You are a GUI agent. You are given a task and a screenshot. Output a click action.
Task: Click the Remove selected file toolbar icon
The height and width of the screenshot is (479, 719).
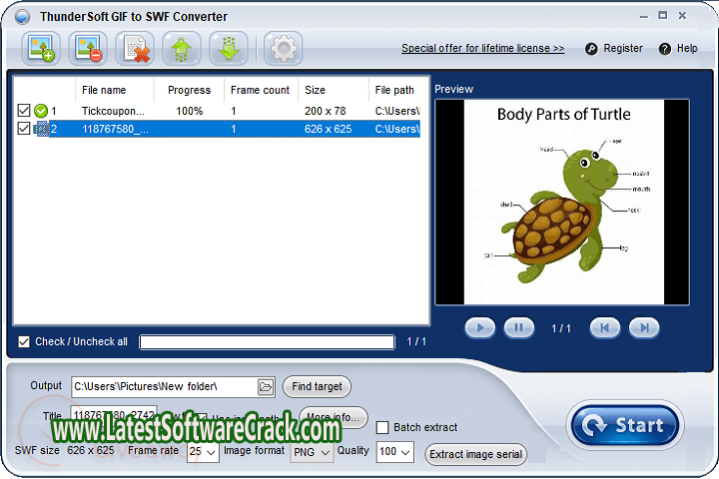tap(88, 48)
